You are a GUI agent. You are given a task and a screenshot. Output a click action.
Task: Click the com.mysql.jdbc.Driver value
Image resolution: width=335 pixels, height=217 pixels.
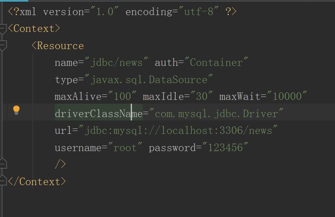click(216, 113)
